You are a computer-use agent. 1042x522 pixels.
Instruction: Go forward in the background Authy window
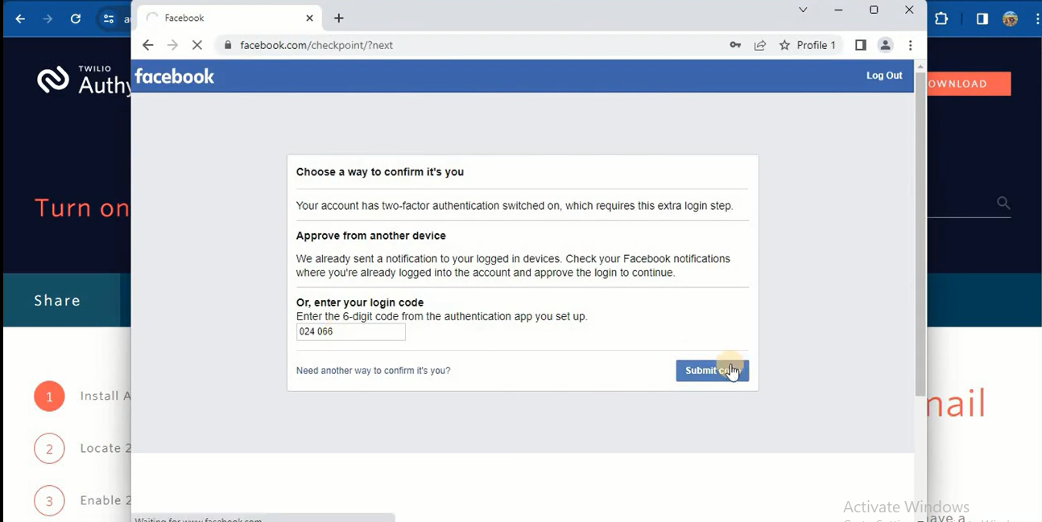pyautogui.click(x=48, y=18)
